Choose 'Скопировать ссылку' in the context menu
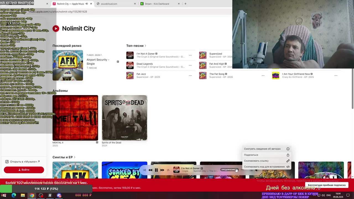This screenshot has width=354, height=199. tap(267, 161)
